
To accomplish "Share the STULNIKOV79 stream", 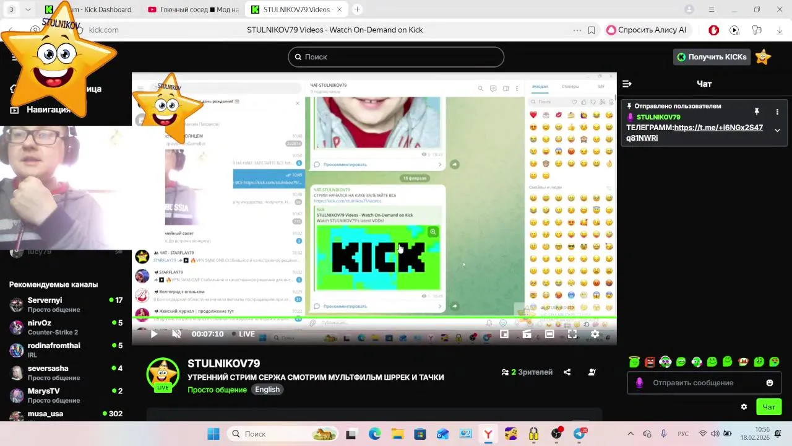I will pyautogui.click(x=567, y=372).
